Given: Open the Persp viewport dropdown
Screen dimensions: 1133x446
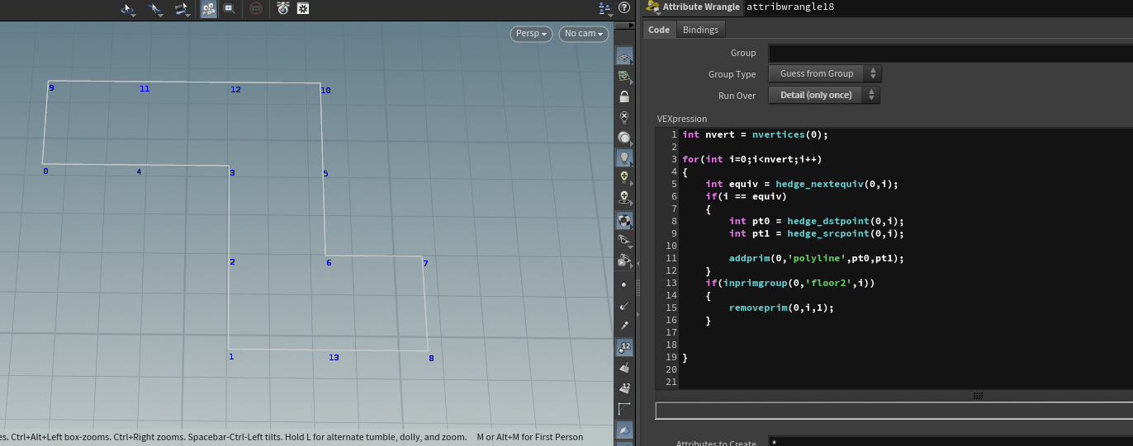Looking at the screenshot, I should coord(531,34).
